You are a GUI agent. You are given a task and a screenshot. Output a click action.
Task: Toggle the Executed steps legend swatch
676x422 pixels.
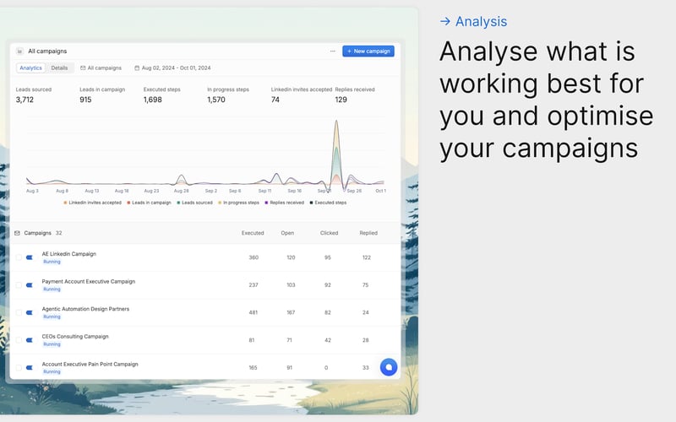(311, 203)
